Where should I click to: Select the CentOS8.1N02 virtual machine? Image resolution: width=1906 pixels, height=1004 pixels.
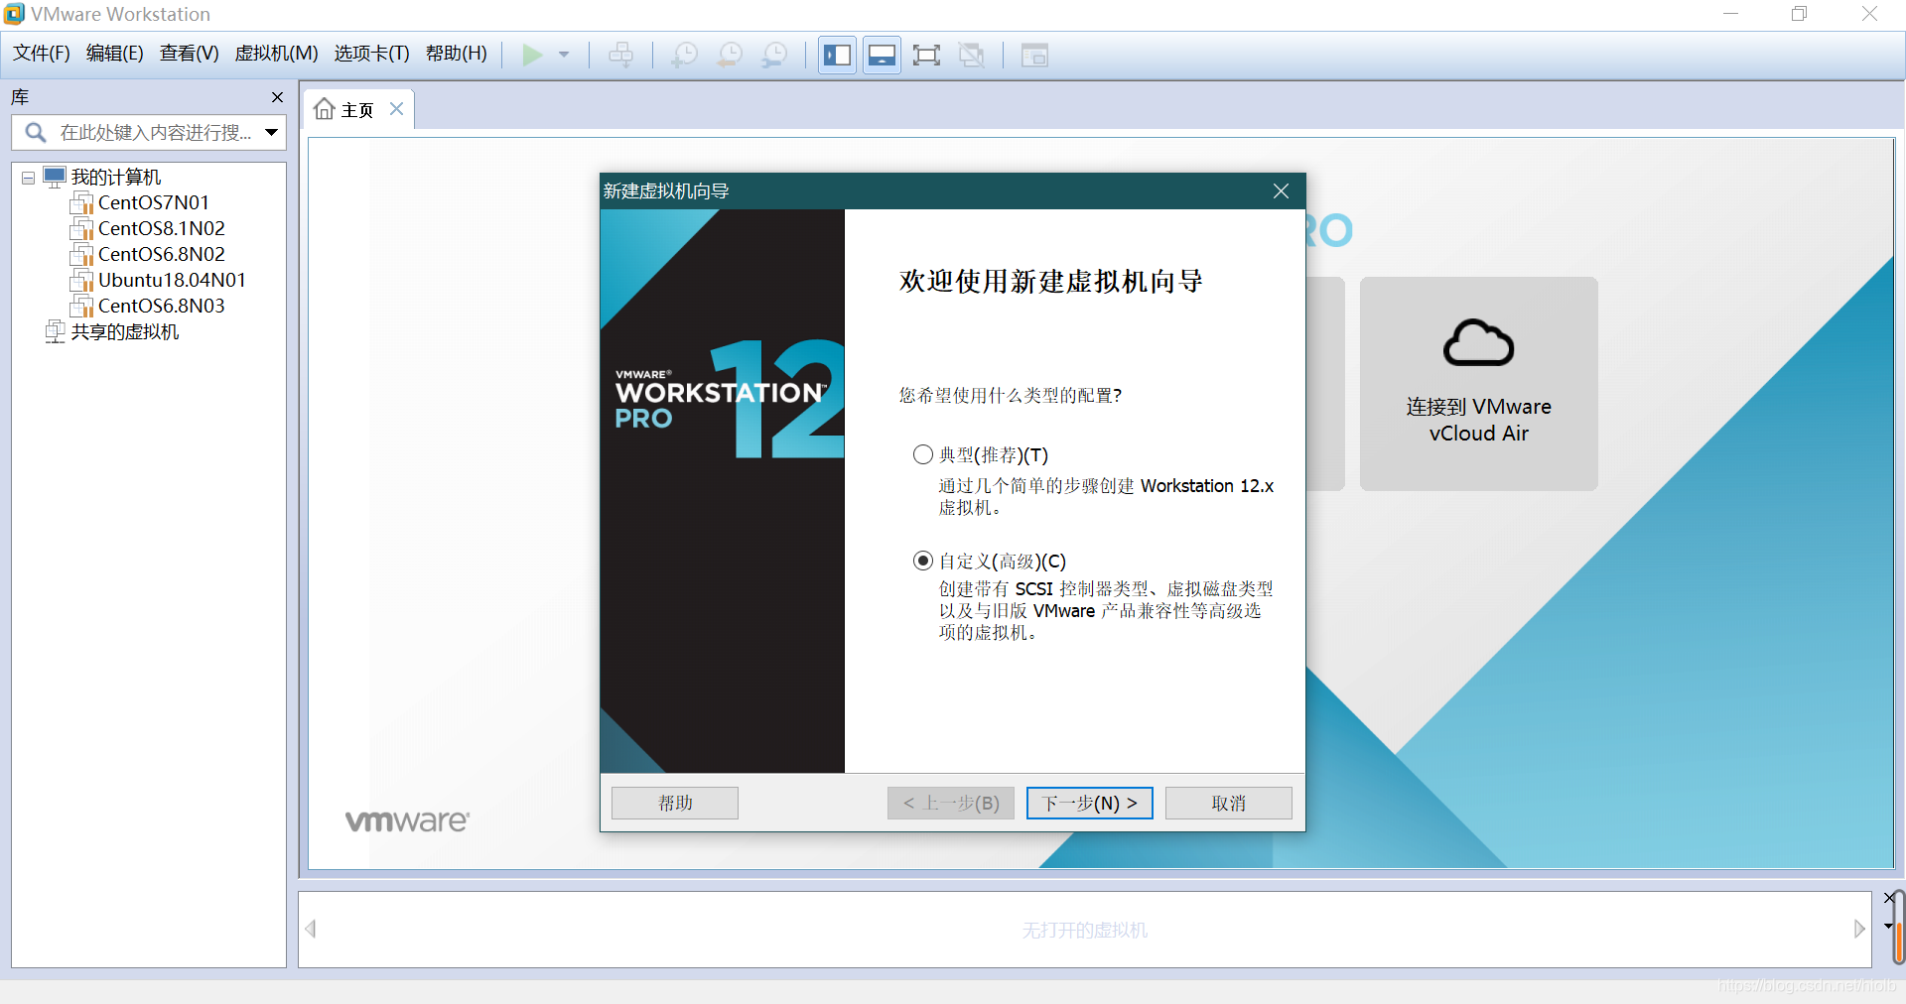pos(162,229)
